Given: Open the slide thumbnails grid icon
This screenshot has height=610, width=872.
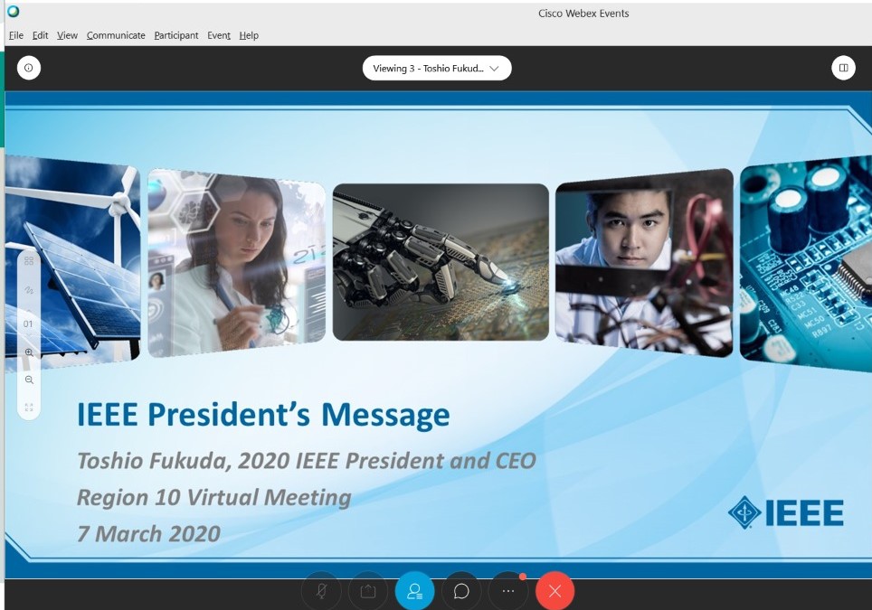Looking at the screenshot, I should click(29, 260).
